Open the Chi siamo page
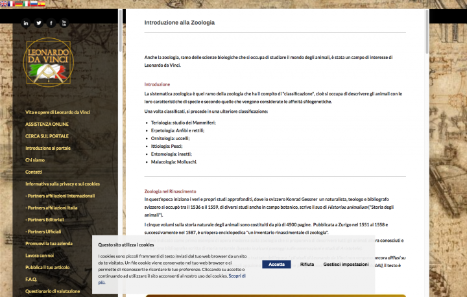 [35, 160]
